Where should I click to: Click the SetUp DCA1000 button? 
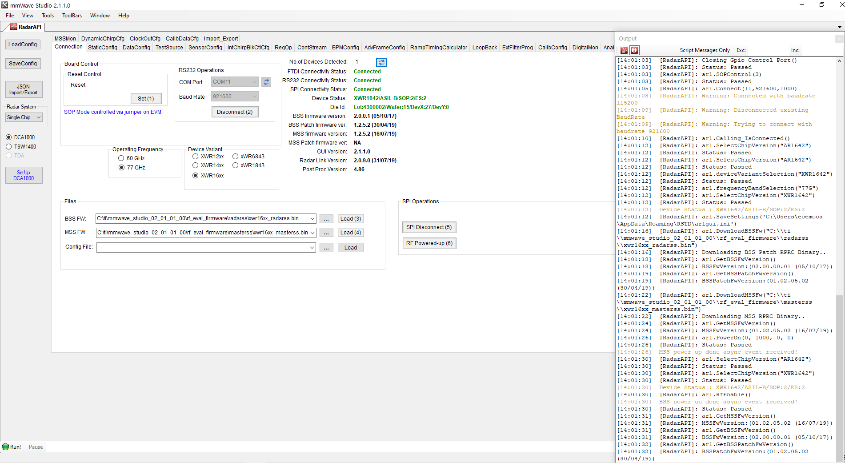(x=24, y=175)
